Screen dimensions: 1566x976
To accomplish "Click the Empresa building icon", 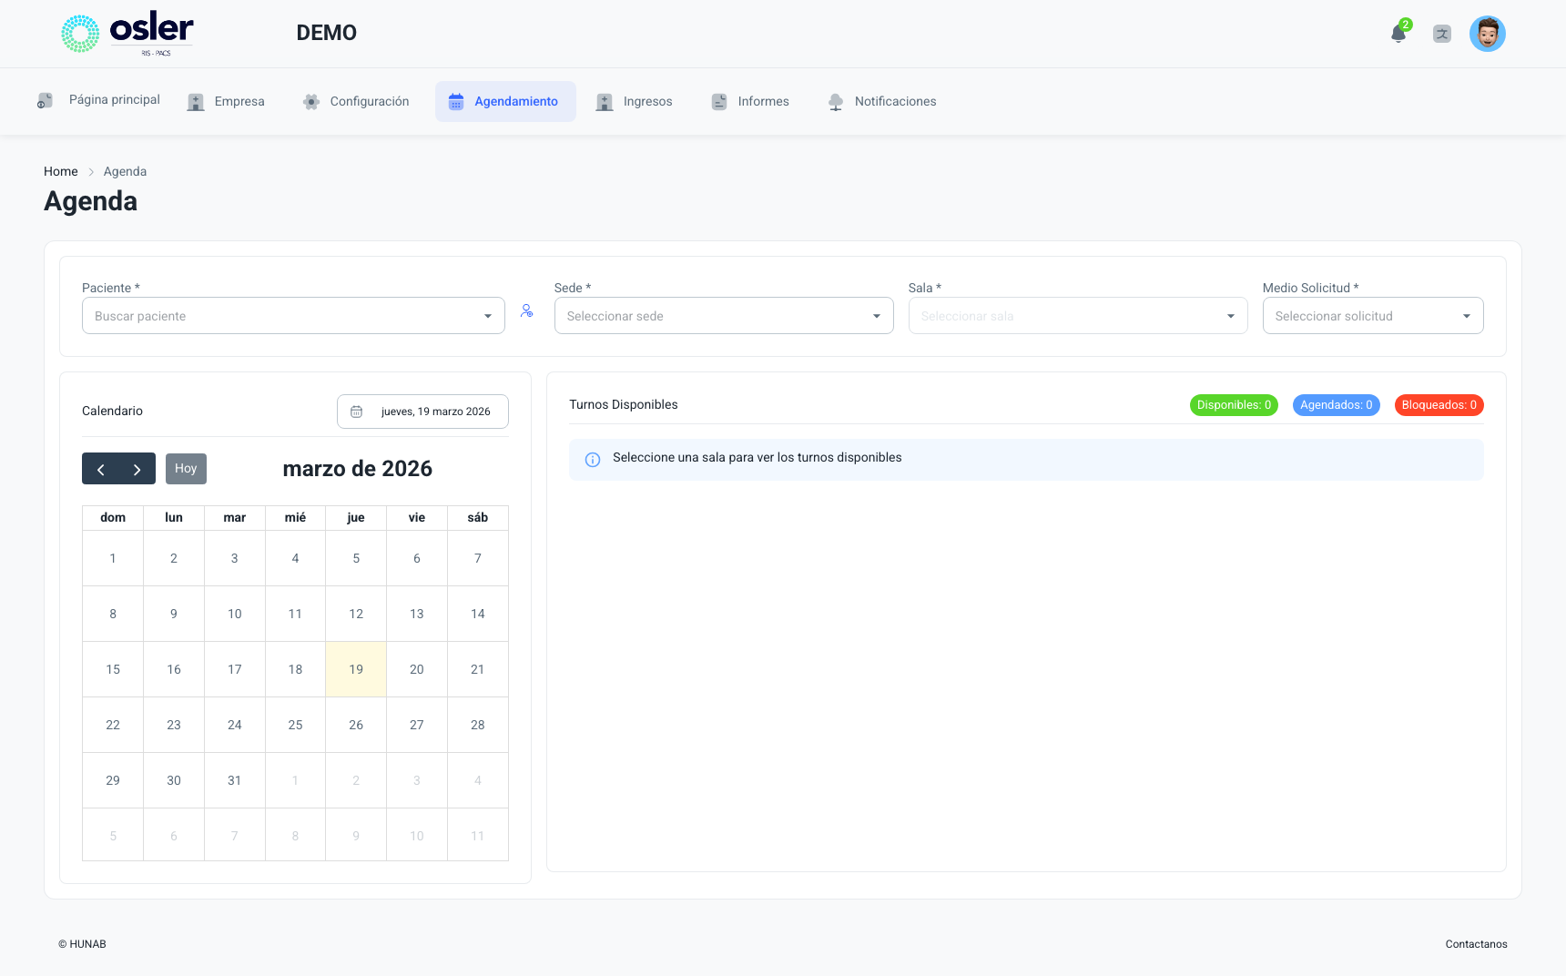I will (196, 102).
